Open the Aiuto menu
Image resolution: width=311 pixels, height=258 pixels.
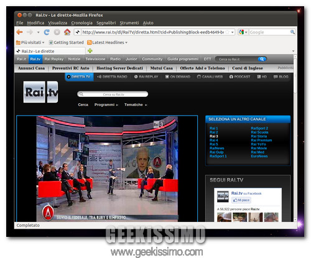(148, 23)
